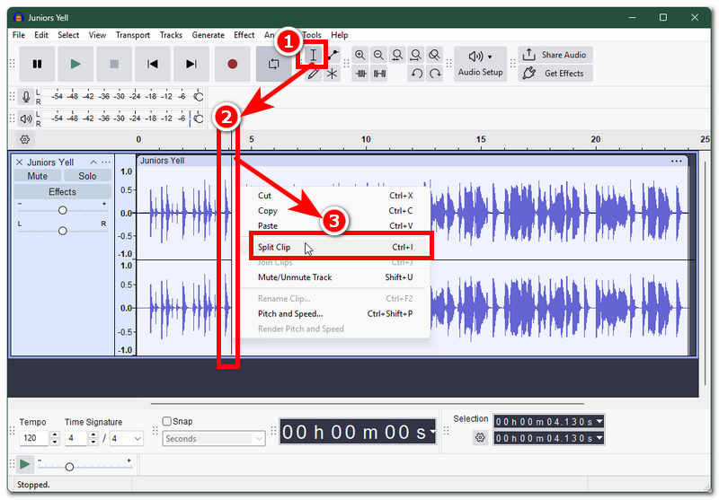
Task: Activate the Multi-tool asterisk icon
Action: click(332, 74)
